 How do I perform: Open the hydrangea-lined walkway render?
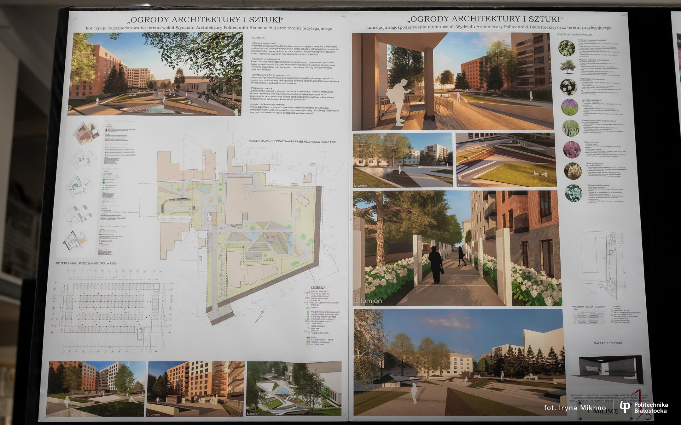click(455, 248)
